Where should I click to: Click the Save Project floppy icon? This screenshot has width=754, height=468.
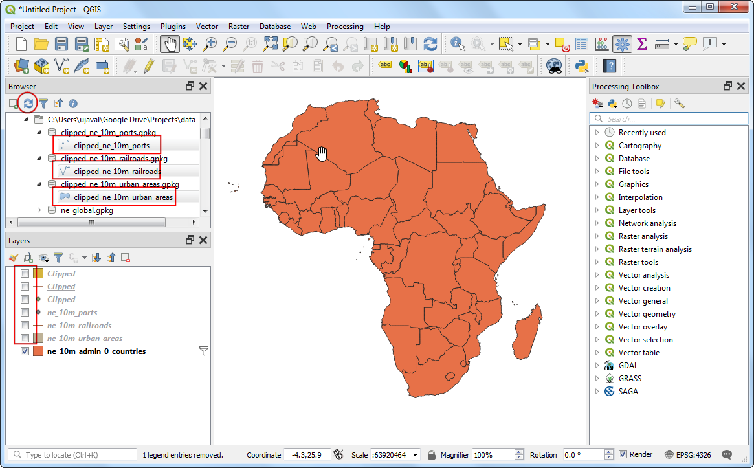(61, 44)
